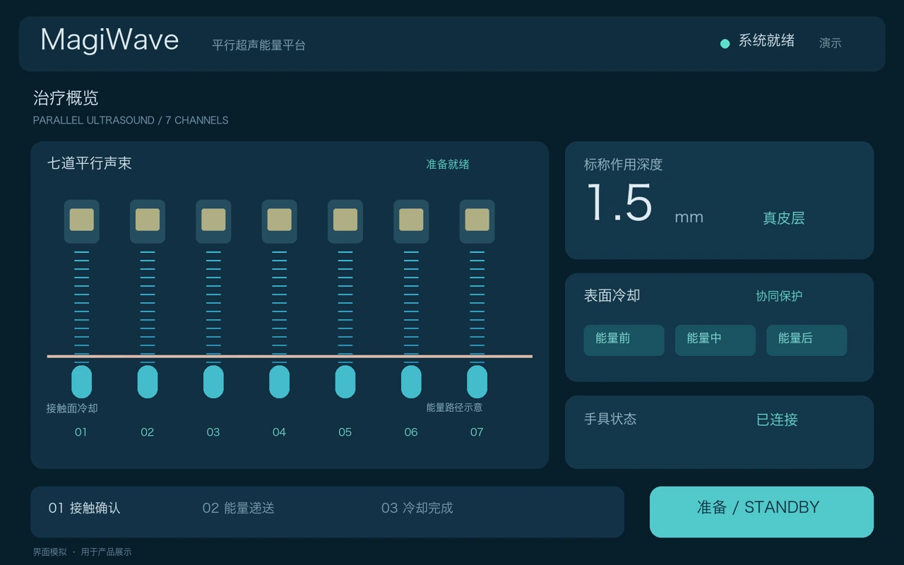Click the skin surface line in beam diagram
Screen dimensions: 904x565
point(290,357)
